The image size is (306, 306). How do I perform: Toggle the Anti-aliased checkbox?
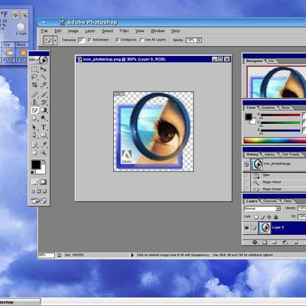(x=90, y=40)
